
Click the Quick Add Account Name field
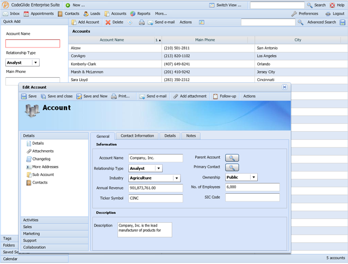(33, 44)
